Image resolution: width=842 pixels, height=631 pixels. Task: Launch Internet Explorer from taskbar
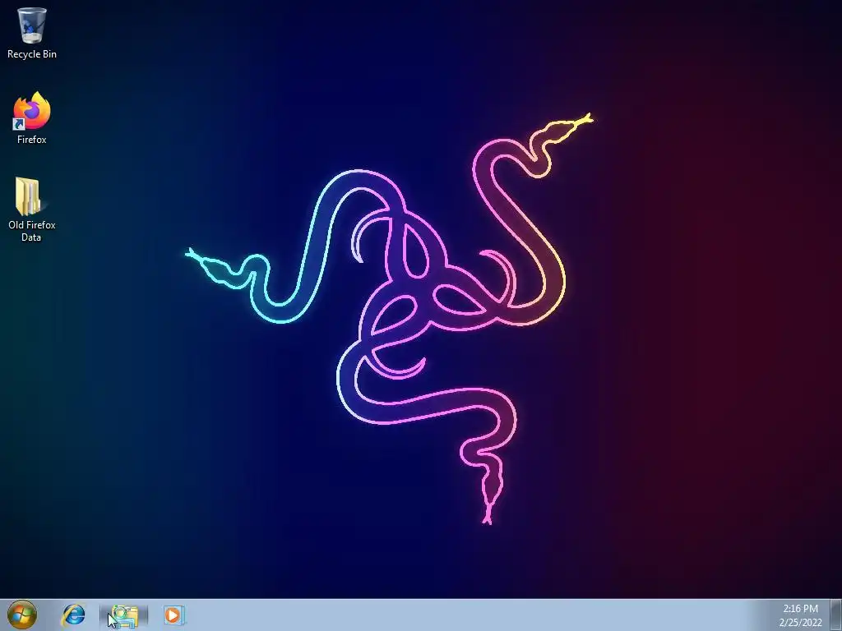coord(74,615)
